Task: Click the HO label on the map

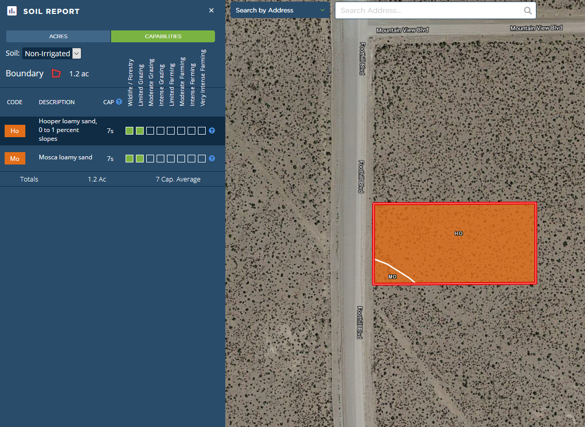Action: pyautogui.click(x=458, y=234)
